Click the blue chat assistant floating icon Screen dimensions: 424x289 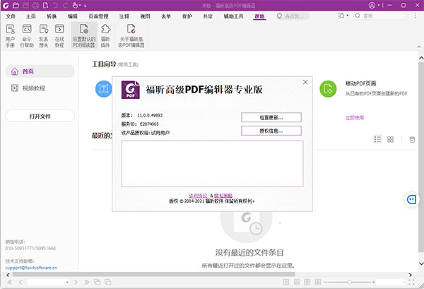pyautogui.click(x=411, y=200)
